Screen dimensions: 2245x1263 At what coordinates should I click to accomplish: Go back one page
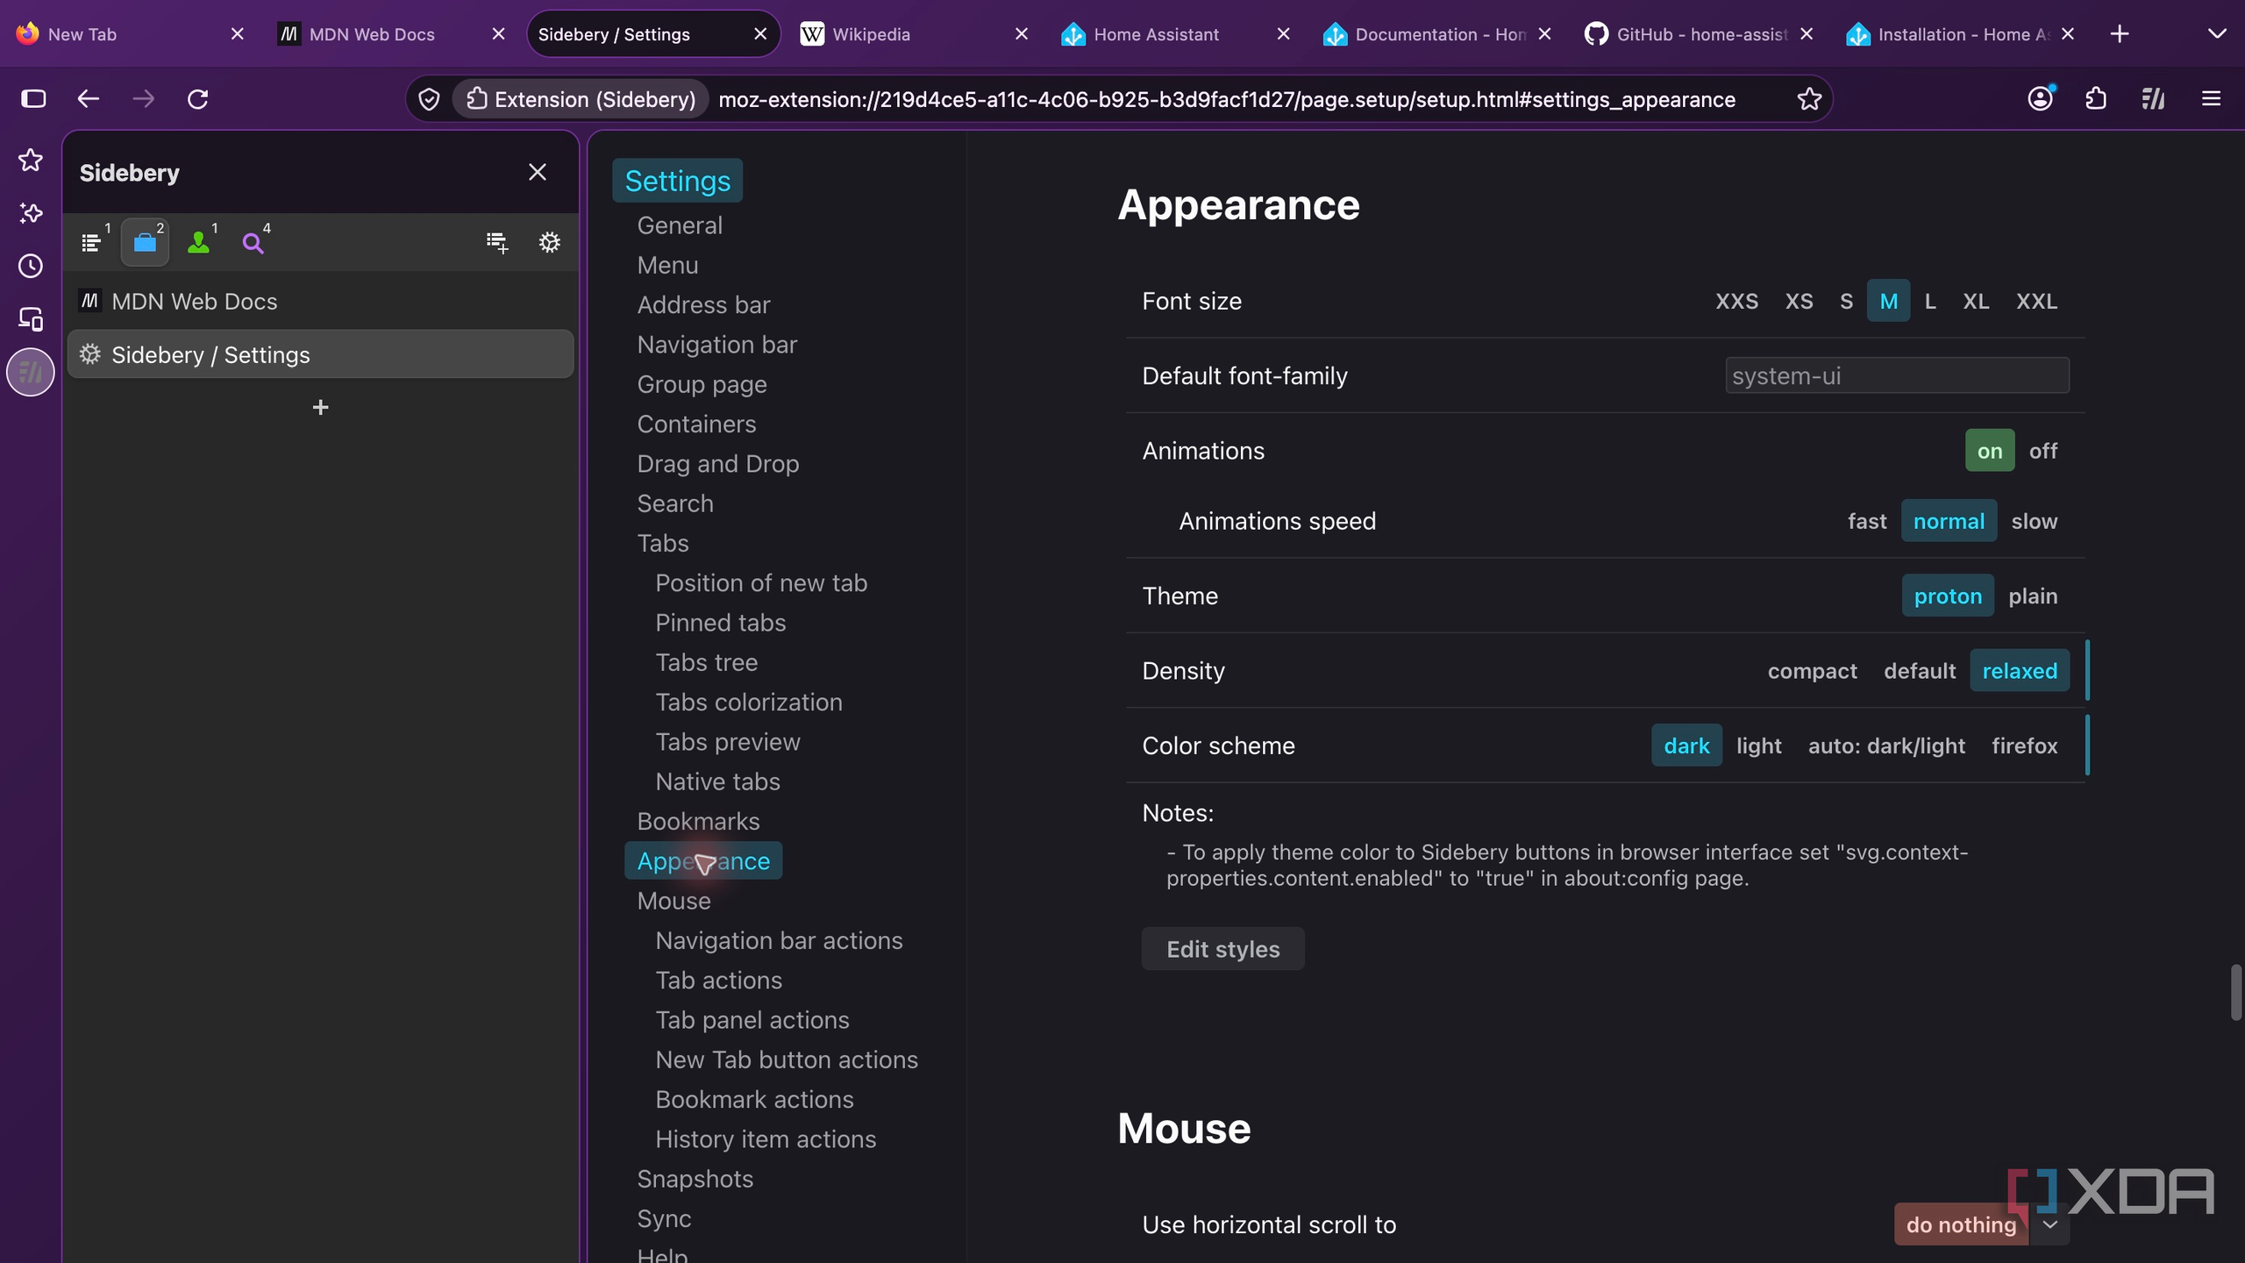tap(88, 99)
